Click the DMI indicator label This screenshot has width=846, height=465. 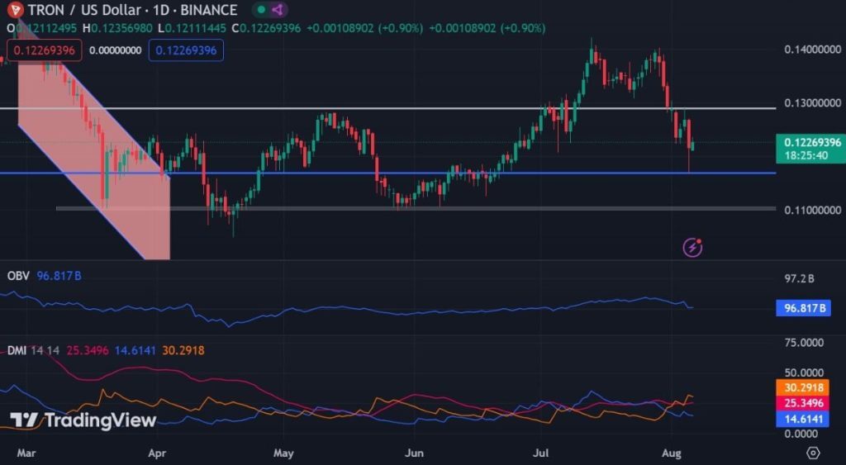(x=17, y=351)
